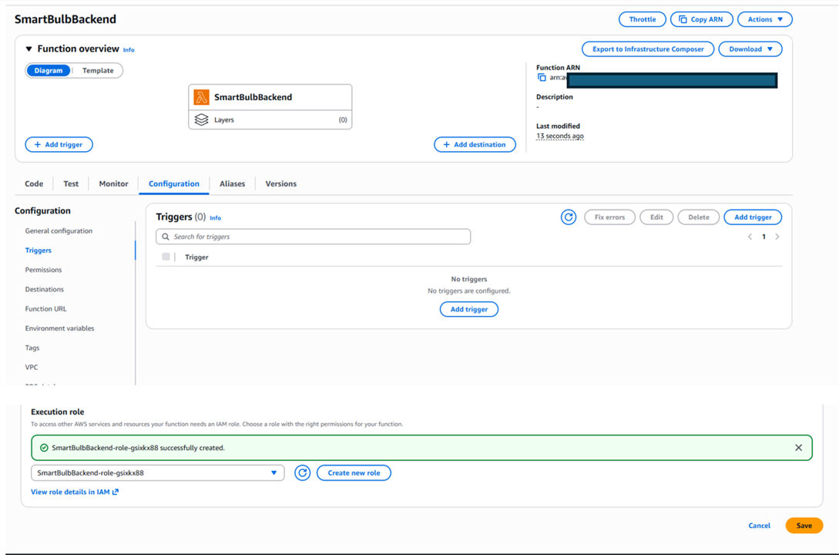Dismiss the role created success banner
The height and width of the screenshot is (555, 839).
click(798, 447)
